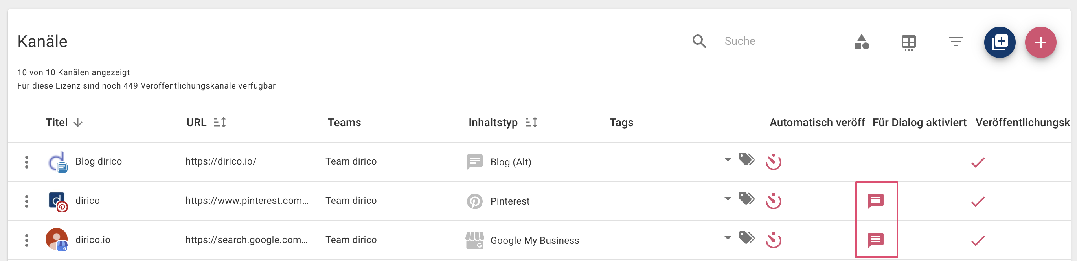The width and height of the screenshot is (1077, 261).
Task: Toggle dialog chat icon for dirico.io row
Action: 875,240
